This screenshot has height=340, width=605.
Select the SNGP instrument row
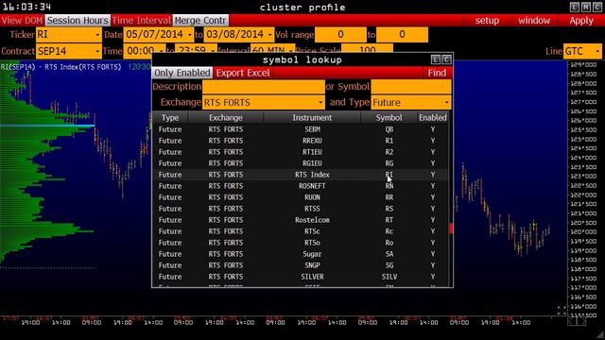pos(301,265)
